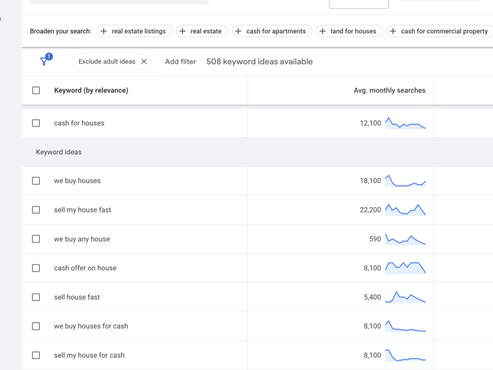The height and width of the screenshot is (370, 493).
Task: Add 'land for houses' suggestion chip
Action: 350,31
